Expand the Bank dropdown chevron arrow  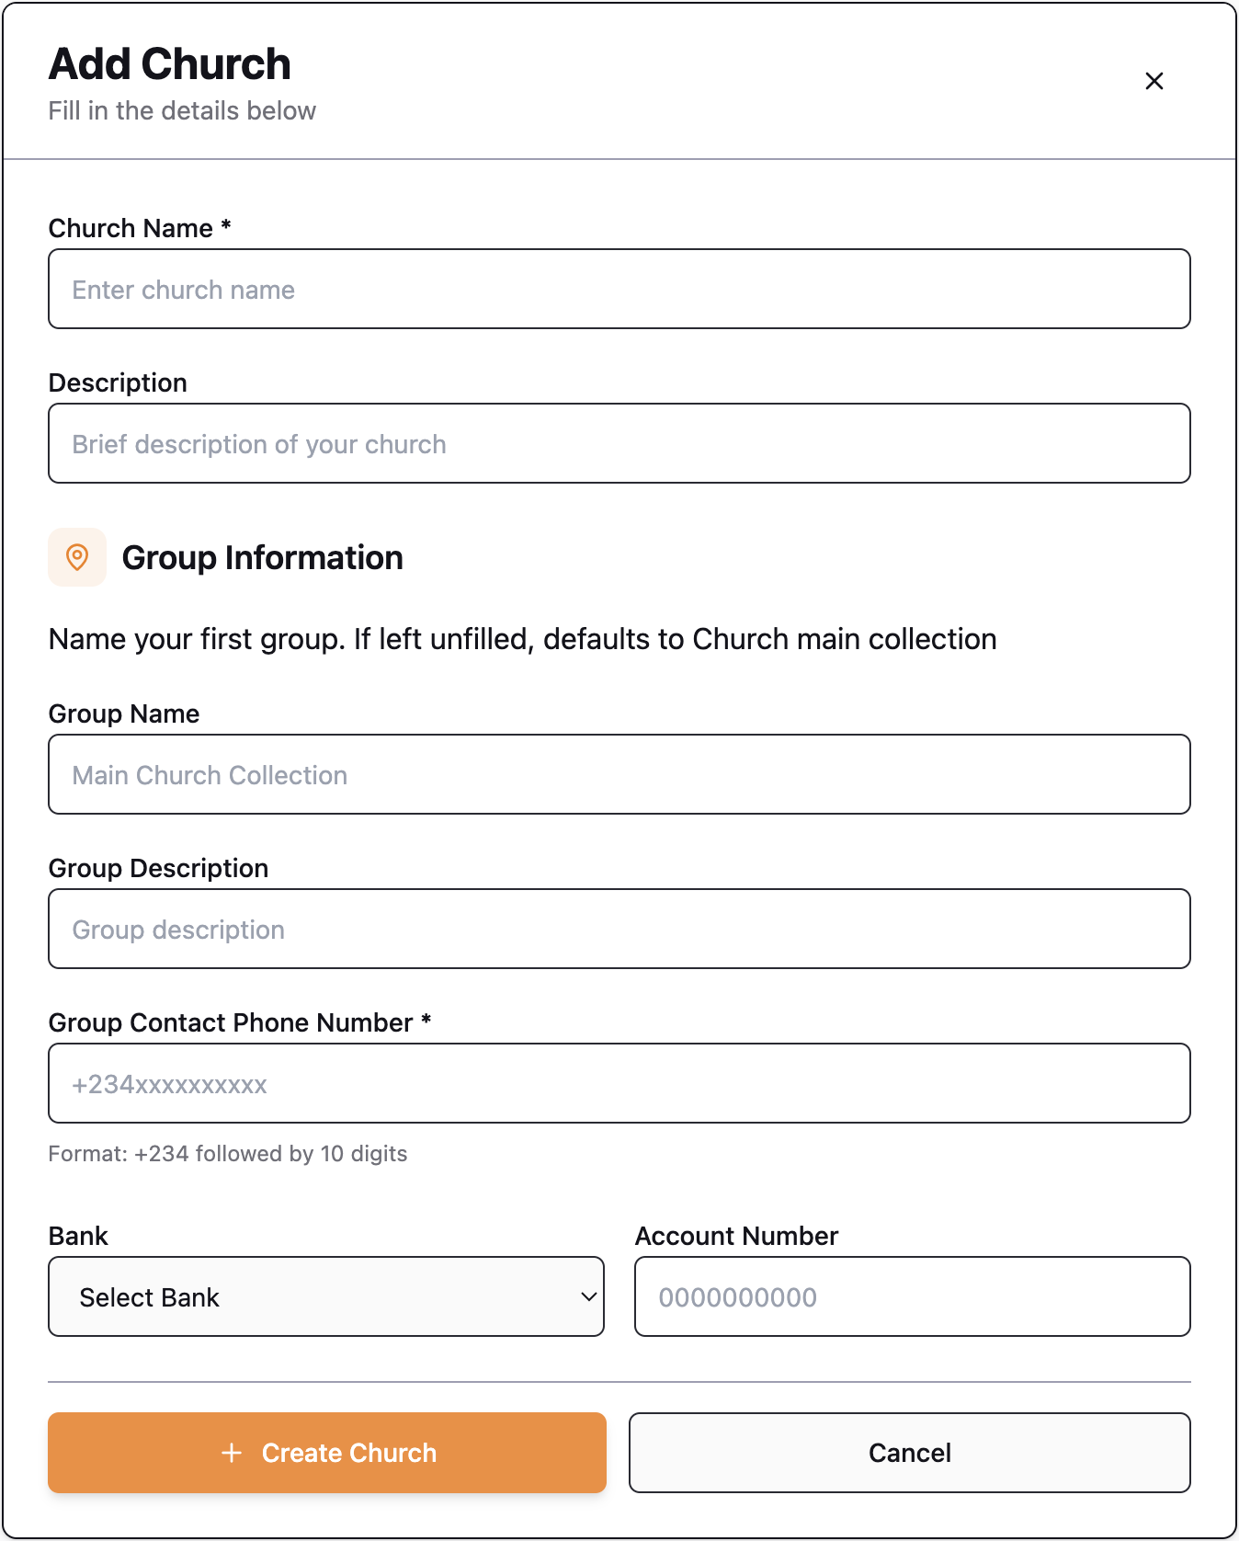tap(588, 1296)
